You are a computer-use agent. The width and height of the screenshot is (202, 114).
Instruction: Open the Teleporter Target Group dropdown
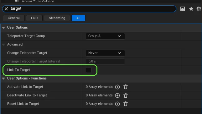(105, 36)
